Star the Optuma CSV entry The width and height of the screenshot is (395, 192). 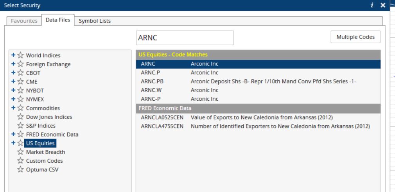pyautogui.click(x=20, y=169)
